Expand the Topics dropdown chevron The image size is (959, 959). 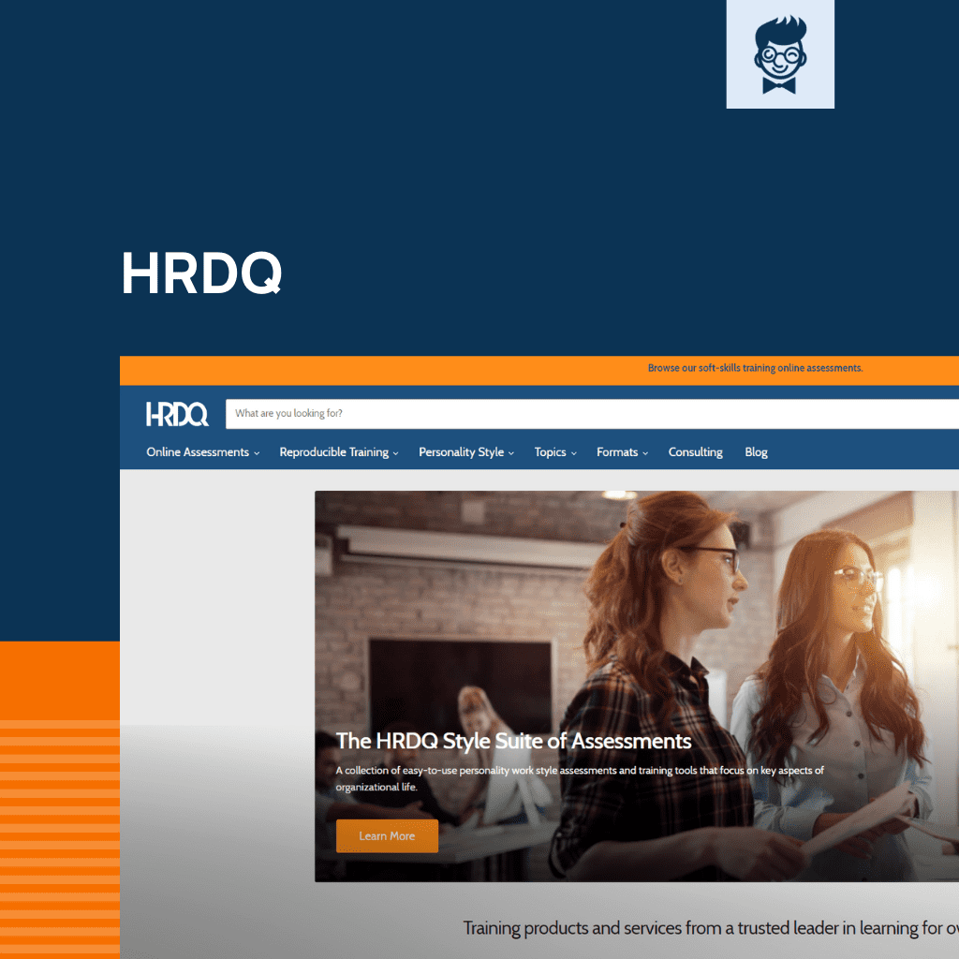pyautogui.click(x=573, y=452)
